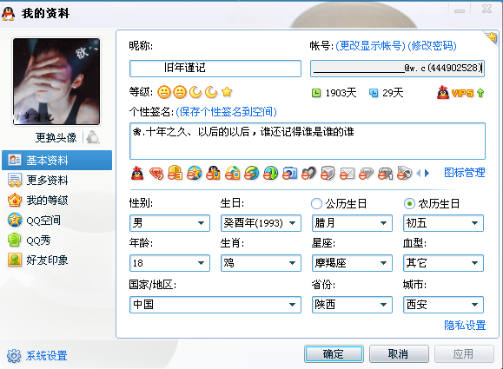
Task: Click the gold shield level 3 icon
Action: pos(175,173)
